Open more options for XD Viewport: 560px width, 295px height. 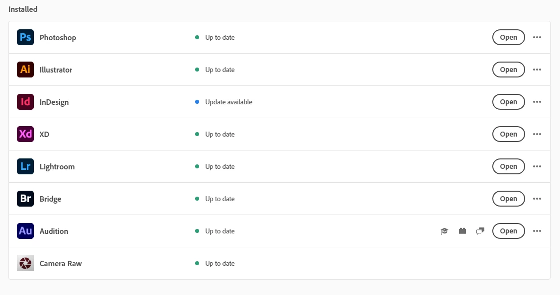click(x=537, y=134)
